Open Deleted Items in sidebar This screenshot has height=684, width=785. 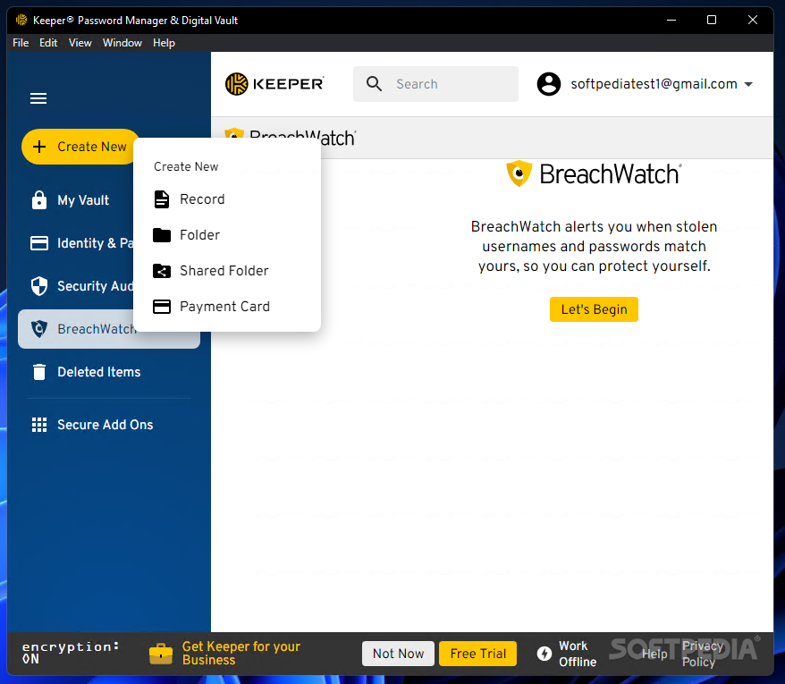pyautogui.click(x=98, y=372)
